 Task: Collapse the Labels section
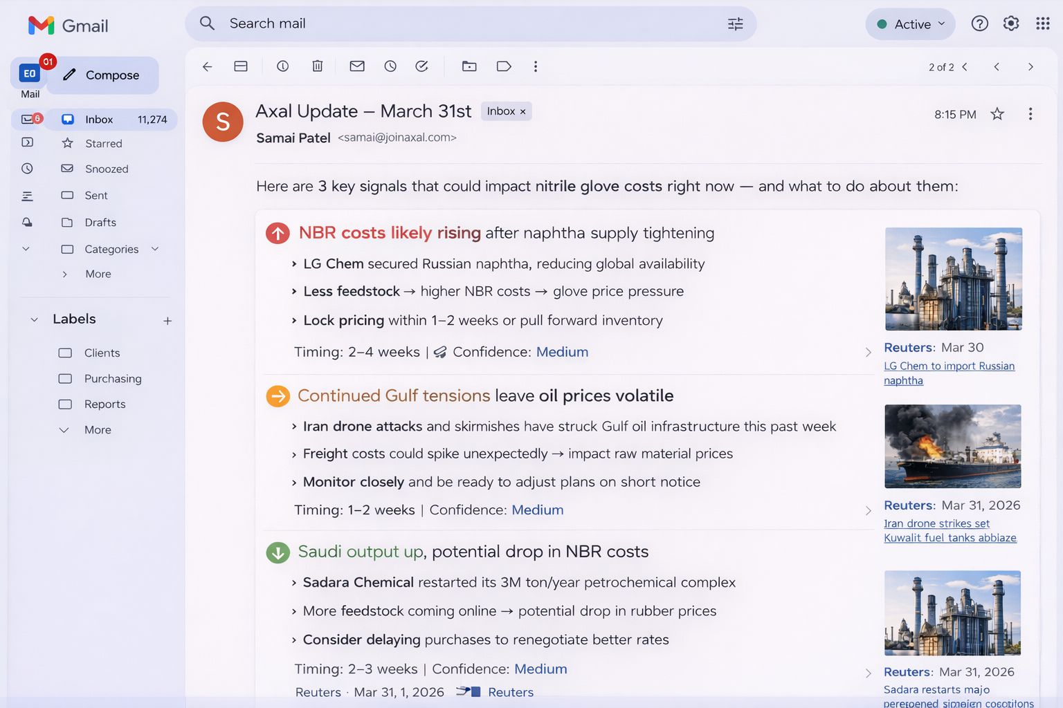(x=34, y=319)
